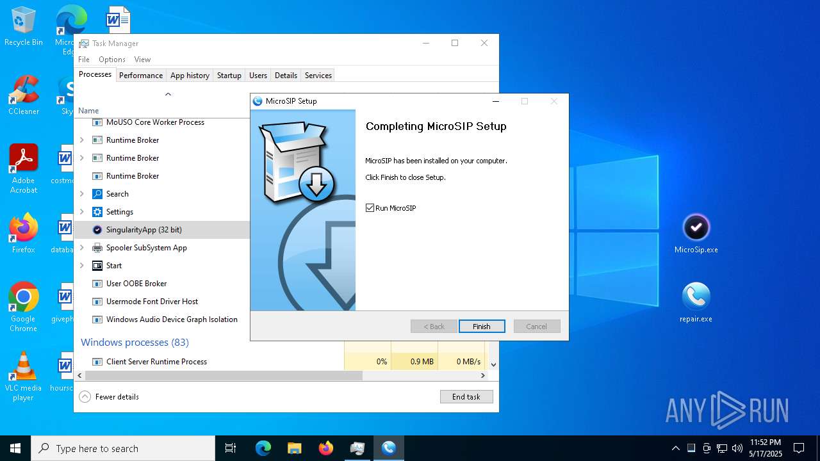Expand the Settings process group

coord(81,212)
